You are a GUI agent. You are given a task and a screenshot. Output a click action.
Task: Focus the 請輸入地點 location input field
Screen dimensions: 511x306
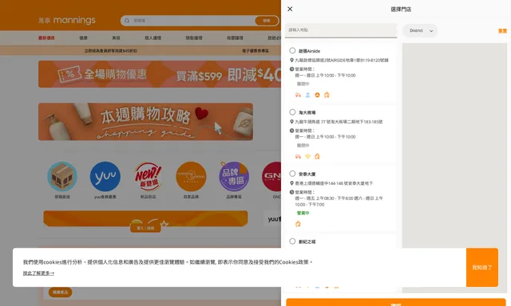click(341, 30)
